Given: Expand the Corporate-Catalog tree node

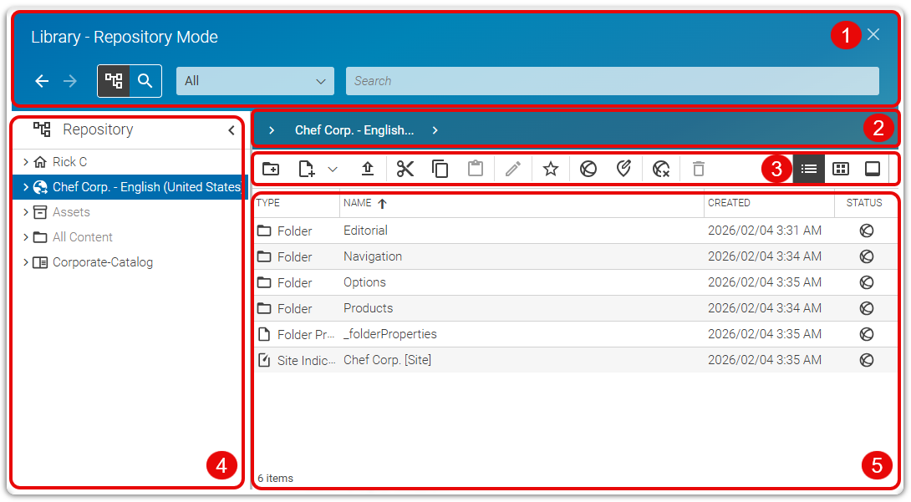Looking at the screenshot, I should pos(26,262).
